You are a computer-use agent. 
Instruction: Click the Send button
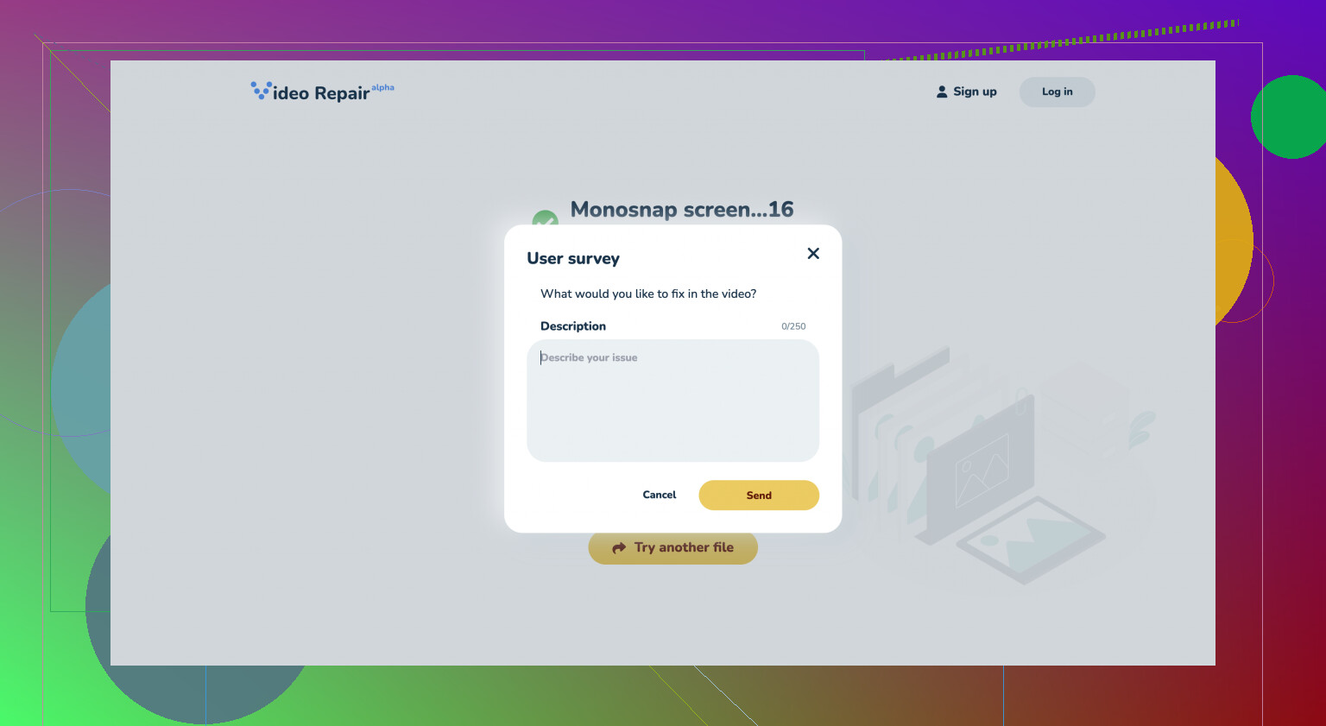[x=758, y=496]
